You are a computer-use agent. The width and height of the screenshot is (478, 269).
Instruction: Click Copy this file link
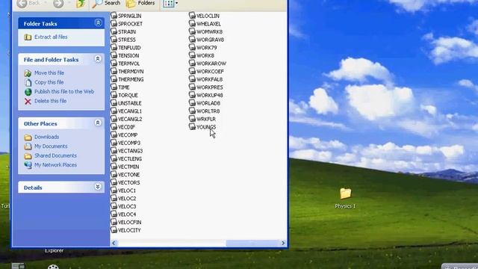[49, 82]
